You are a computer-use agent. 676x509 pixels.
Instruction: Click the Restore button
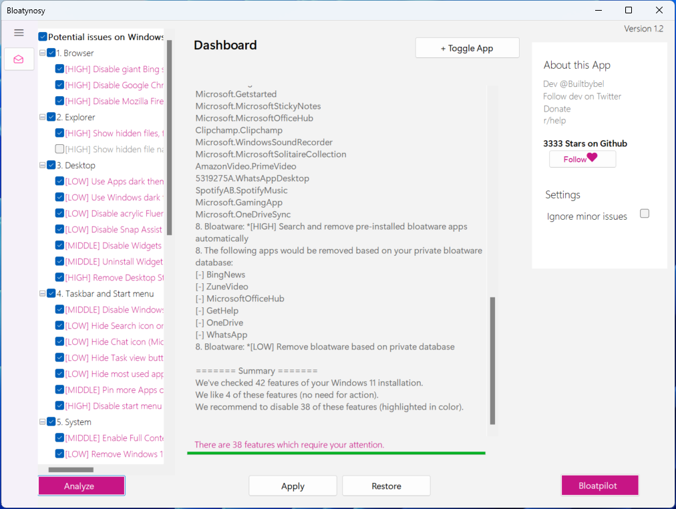pyautogui.click(x=386, y=486)
